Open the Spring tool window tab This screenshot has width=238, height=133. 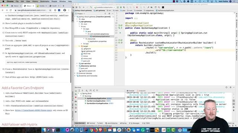(x=123, y=123)
